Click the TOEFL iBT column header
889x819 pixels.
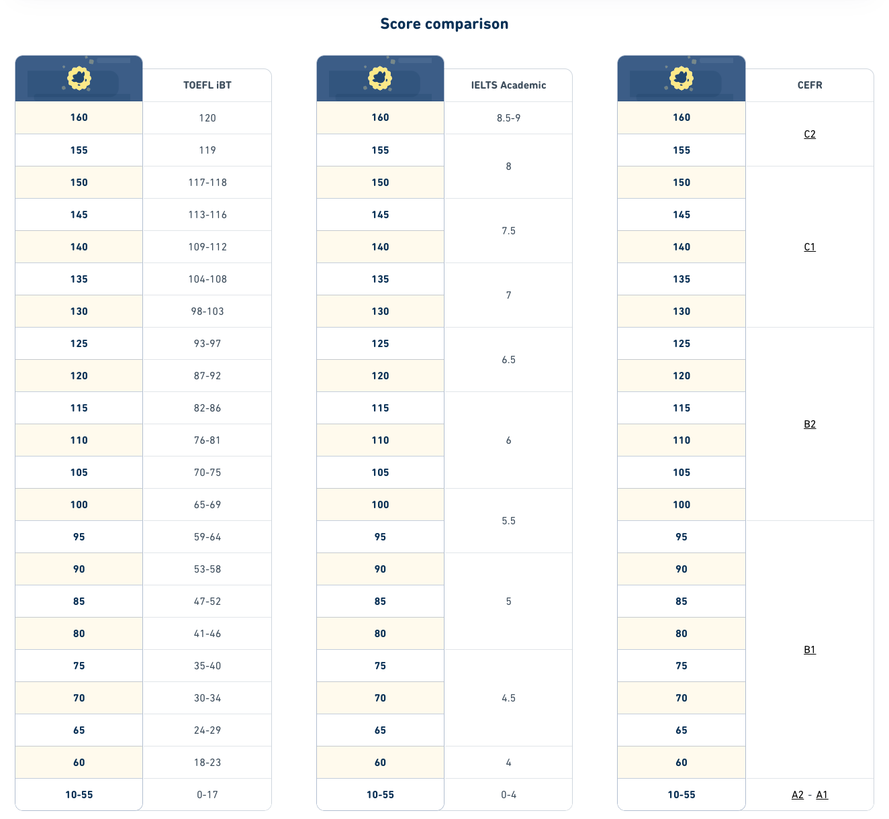pyautogui.click(x=207, y=85)
